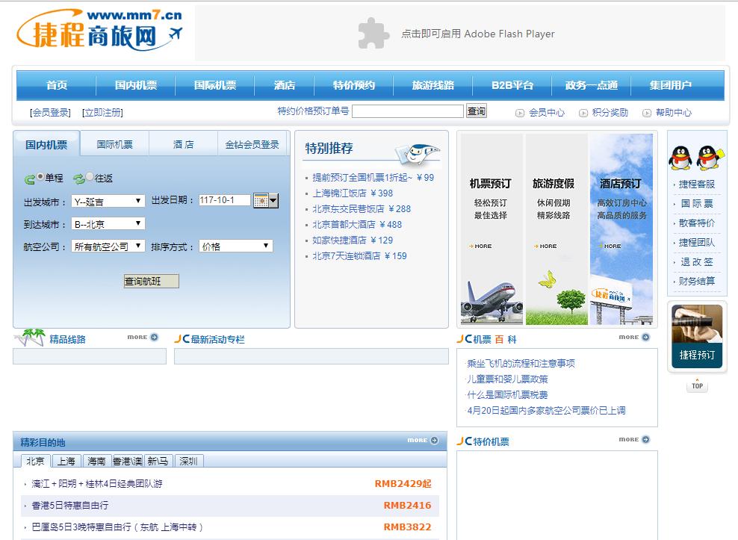Screen dimensions: 738x540
Task: Click the 积分奖励 icon
Action: [583, 112]
